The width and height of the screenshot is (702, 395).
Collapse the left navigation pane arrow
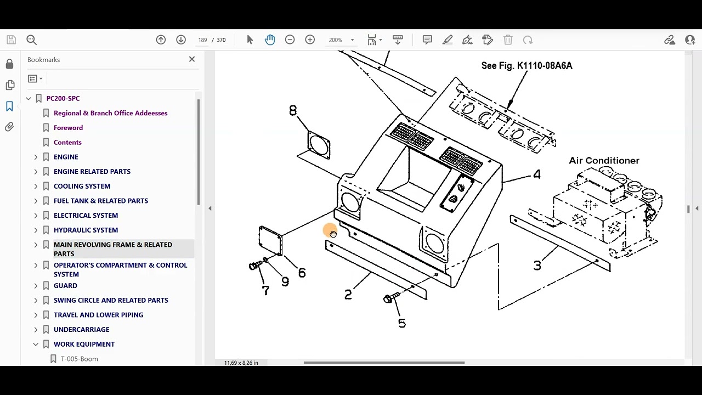click(210, 208)
